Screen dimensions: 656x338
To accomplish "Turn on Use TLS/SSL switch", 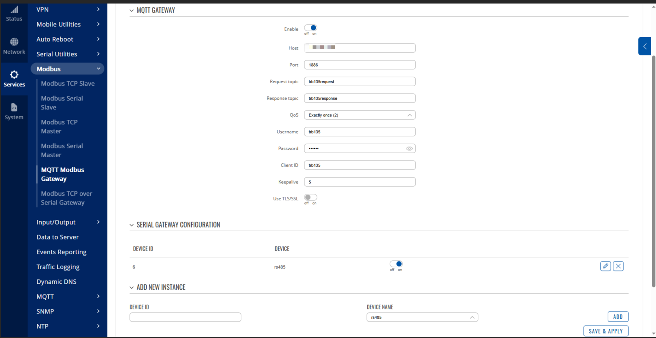I will (x=310, y=197).
